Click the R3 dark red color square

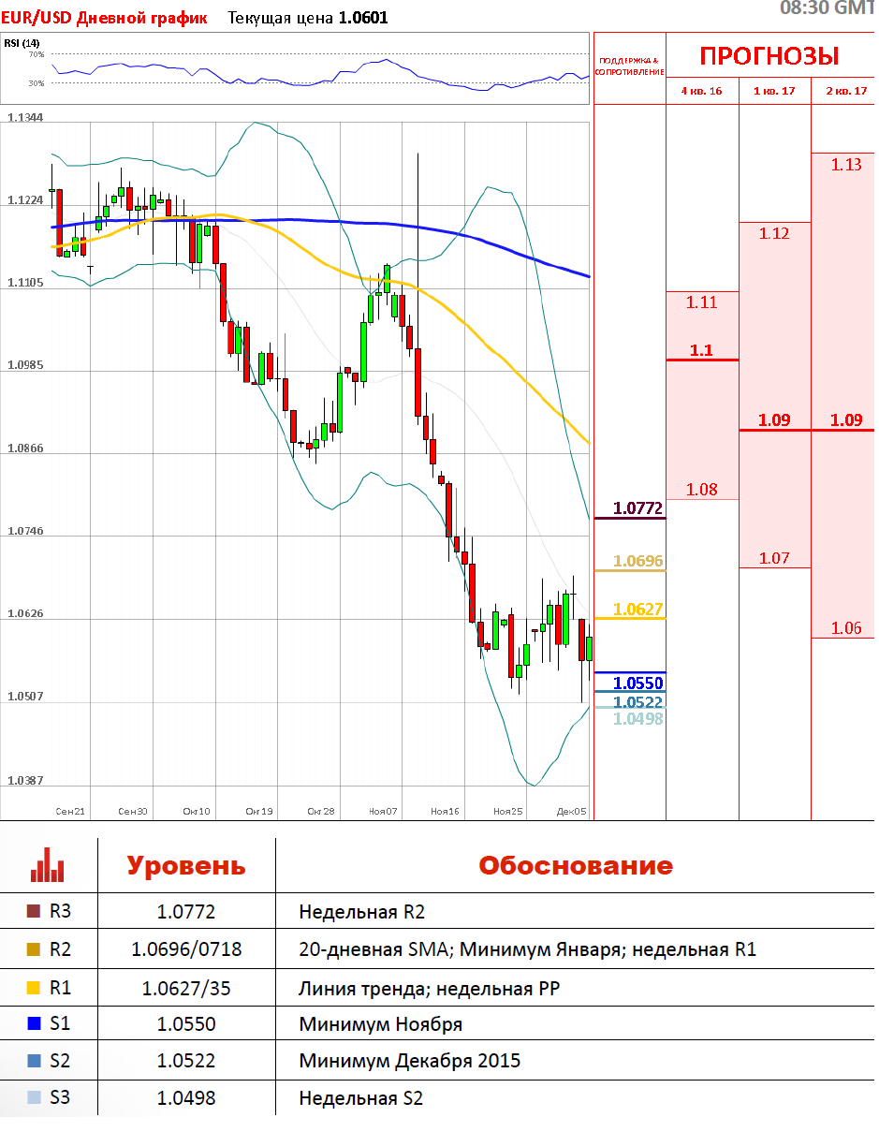click(34, 911)
